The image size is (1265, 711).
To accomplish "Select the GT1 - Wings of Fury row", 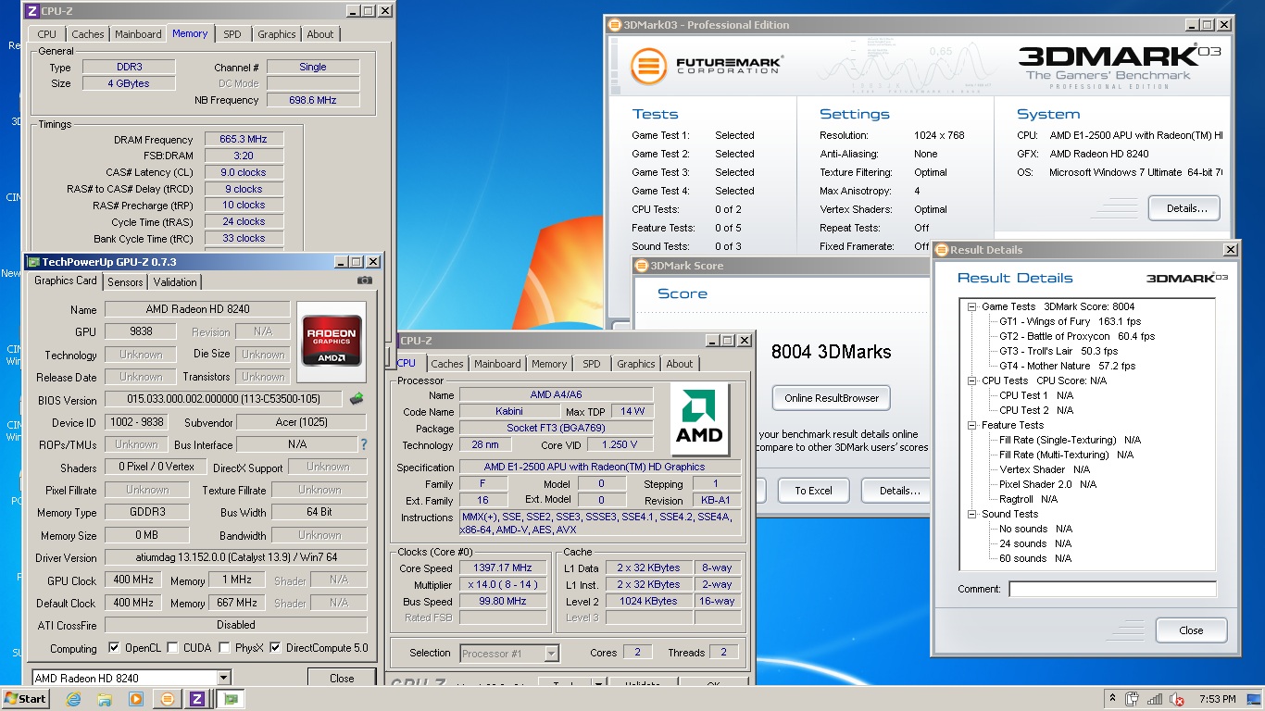I will [x=1070, y=321].
